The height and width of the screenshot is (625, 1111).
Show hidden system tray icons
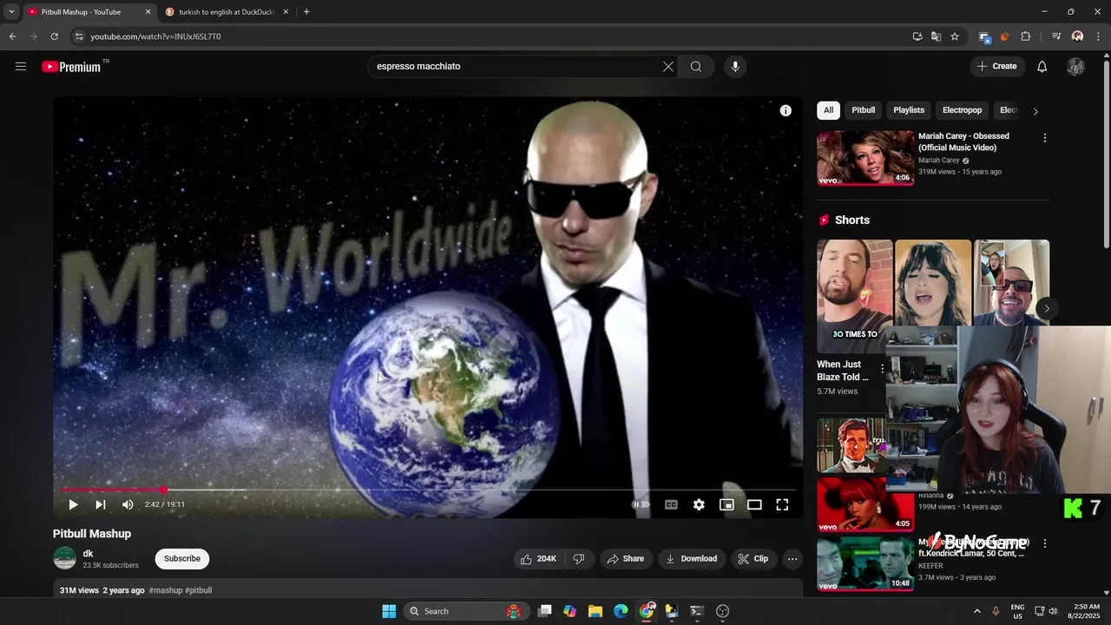(976, 611)
